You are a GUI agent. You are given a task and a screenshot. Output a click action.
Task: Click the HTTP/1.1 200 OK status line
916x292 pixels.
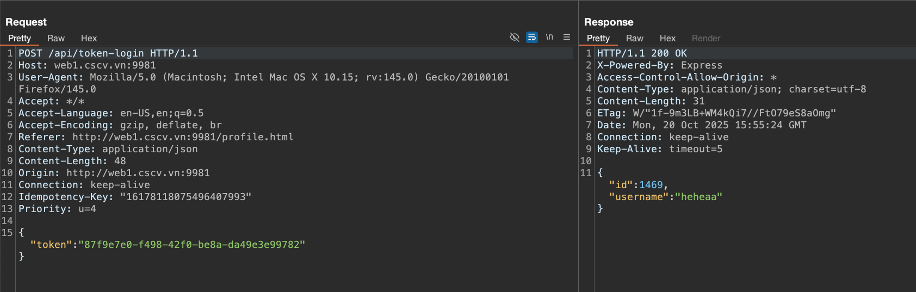(642, 53)
